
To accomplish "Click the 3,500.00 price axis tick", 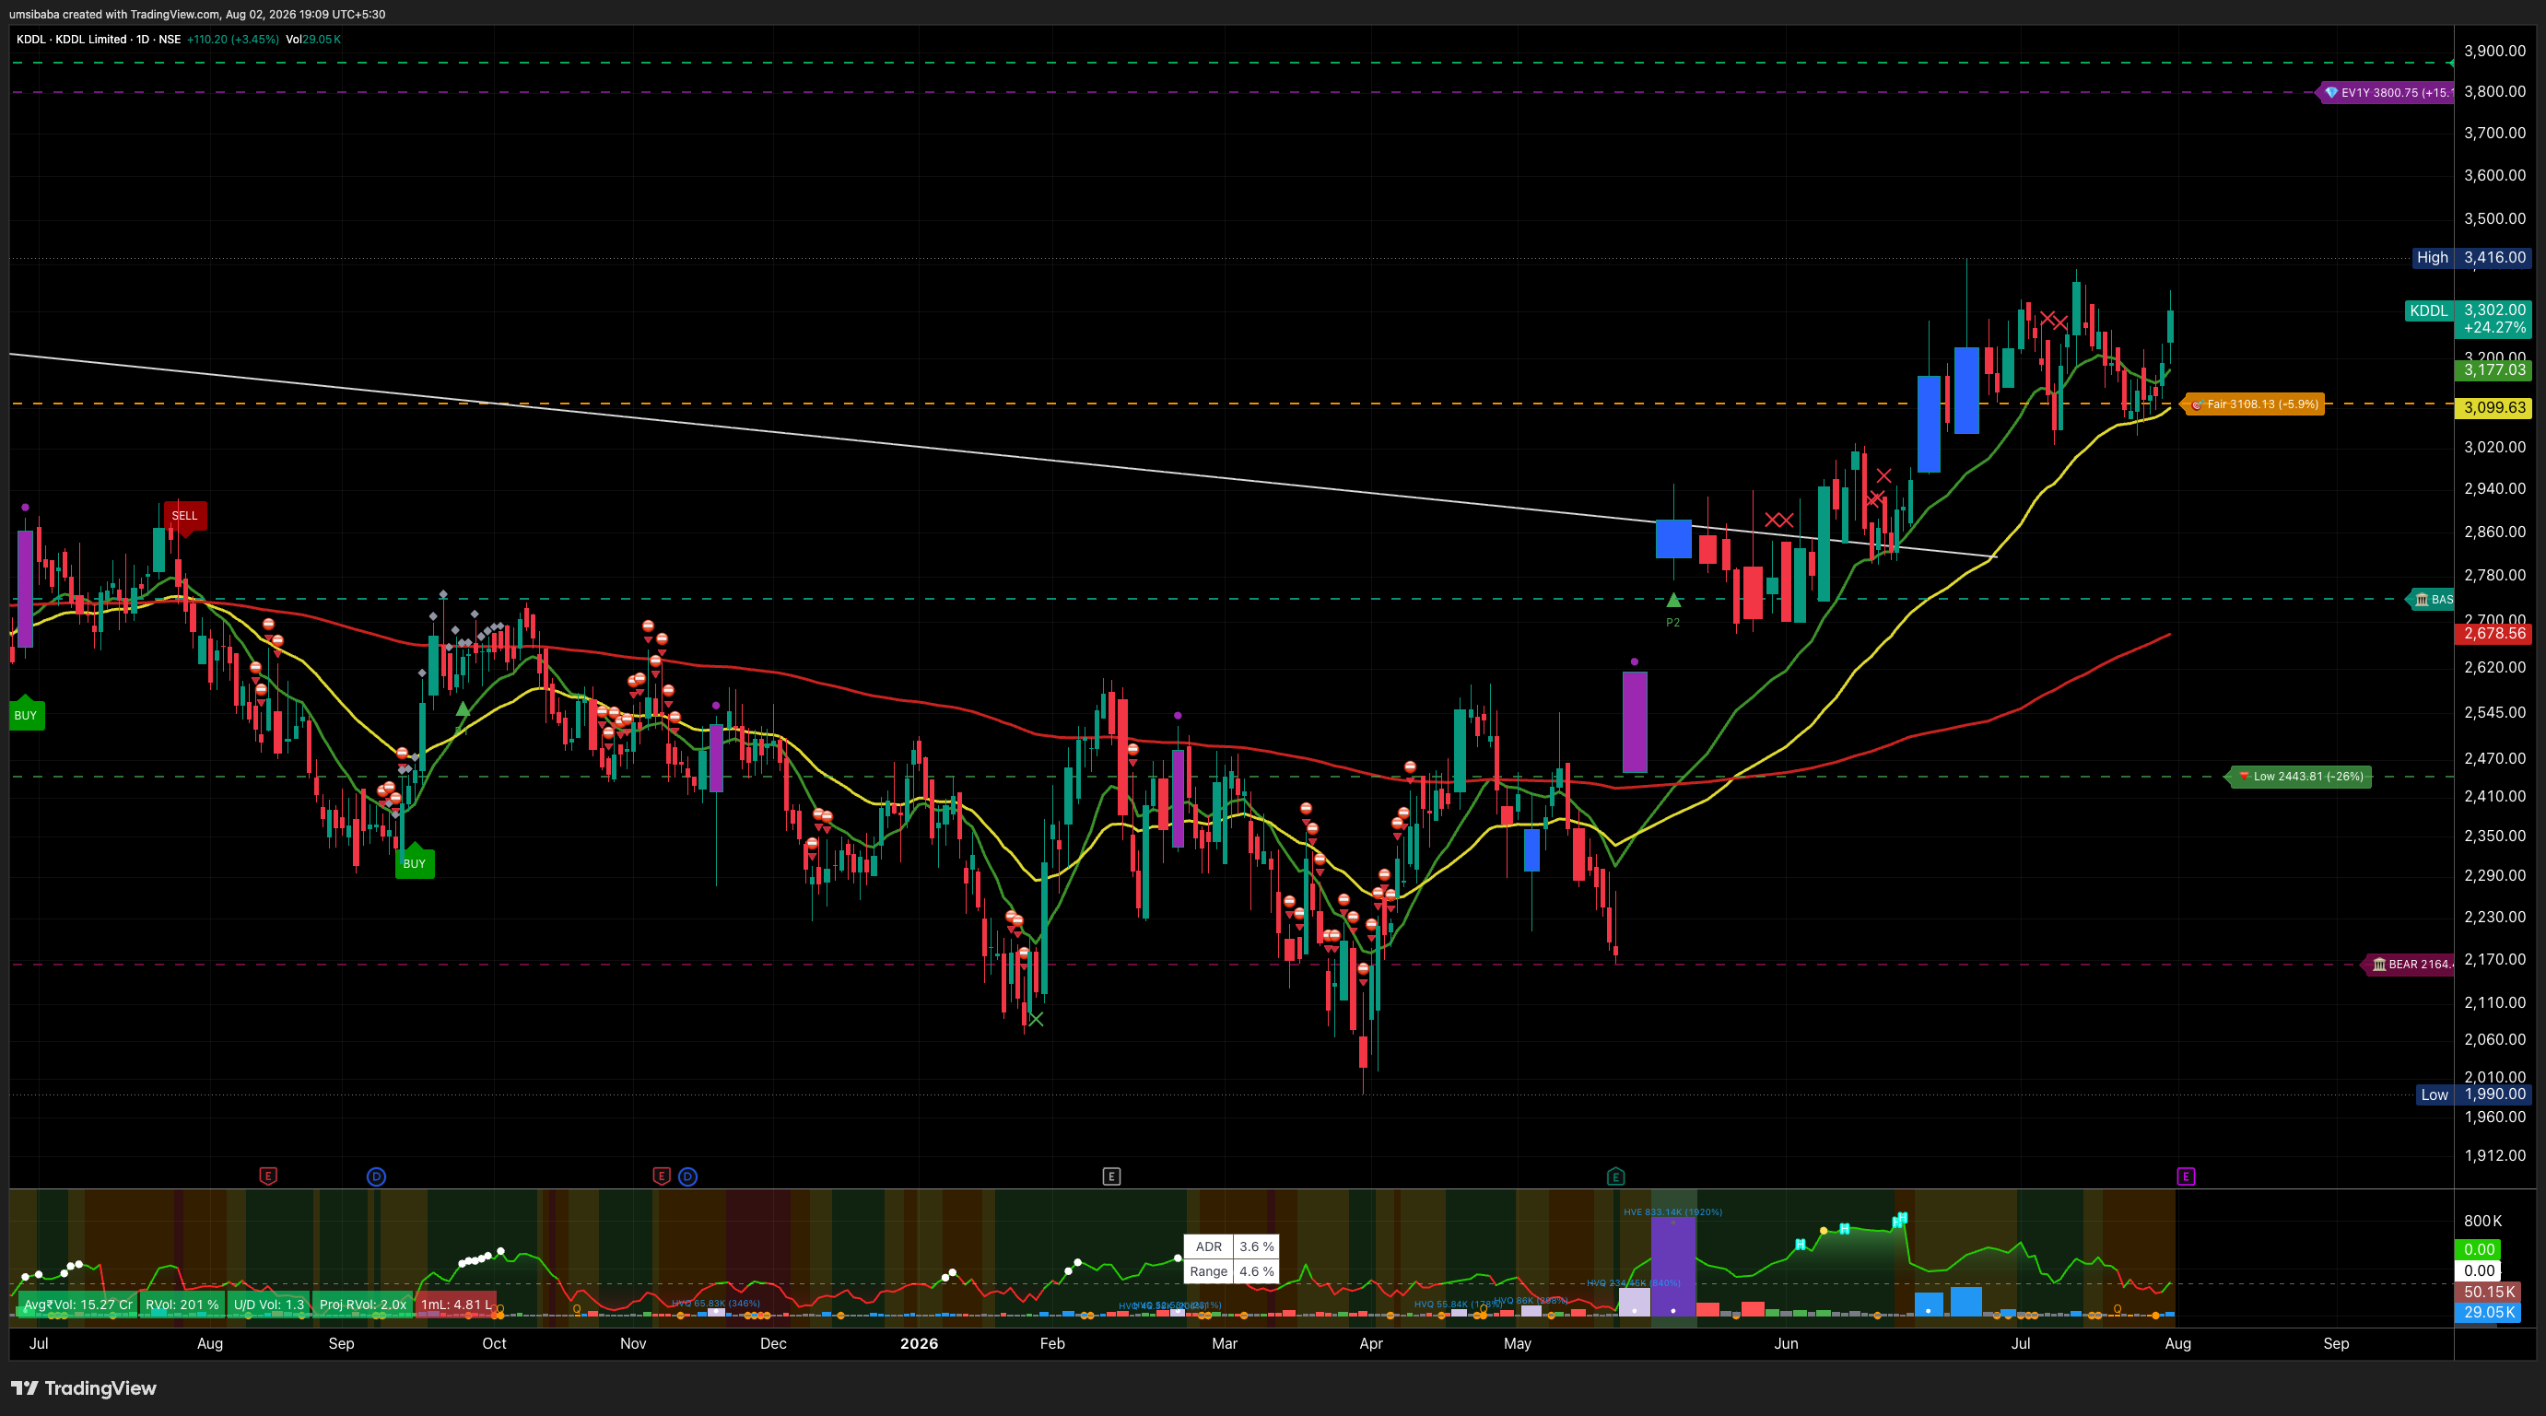I will pos(2494,218).
